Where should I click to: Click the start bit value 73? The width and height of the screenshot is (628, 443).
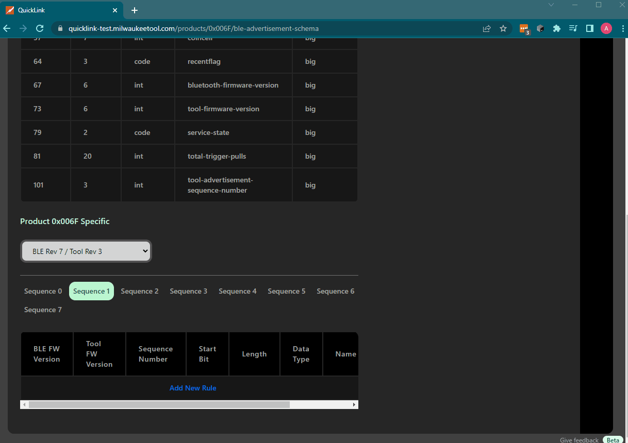(x=38, y=109)
